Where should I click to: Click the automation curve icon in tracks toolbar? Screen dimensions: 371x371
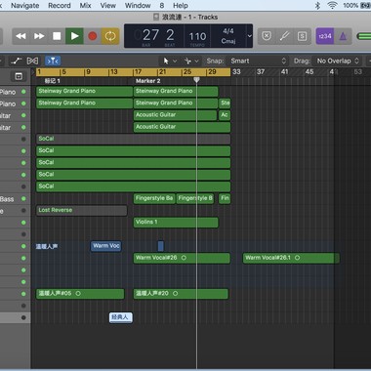tap(16, 61)
